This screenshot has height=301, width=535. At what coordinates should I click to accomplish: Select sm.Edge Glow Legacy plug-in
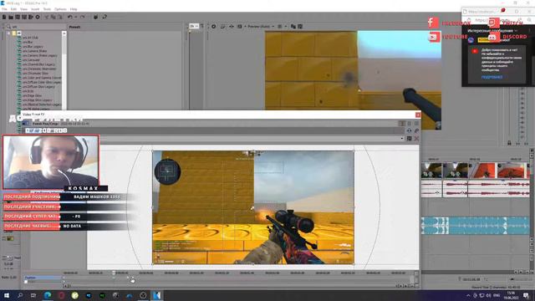[38, 100]
